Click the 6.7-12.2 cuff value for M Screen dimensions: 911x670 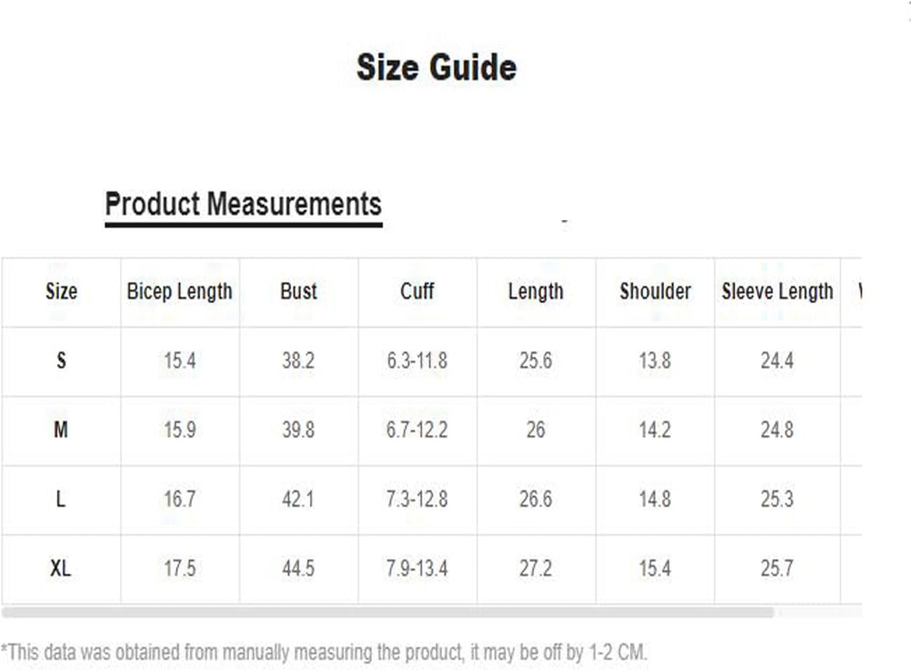[417, 430]
